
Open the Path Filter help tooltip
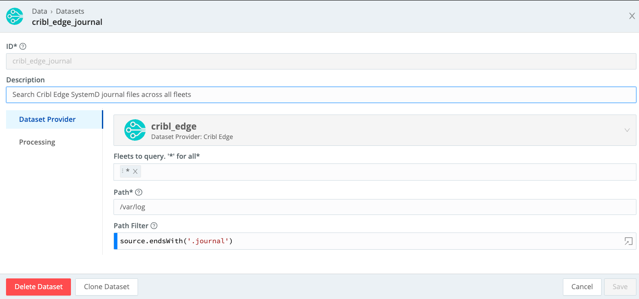pos(154,226)
